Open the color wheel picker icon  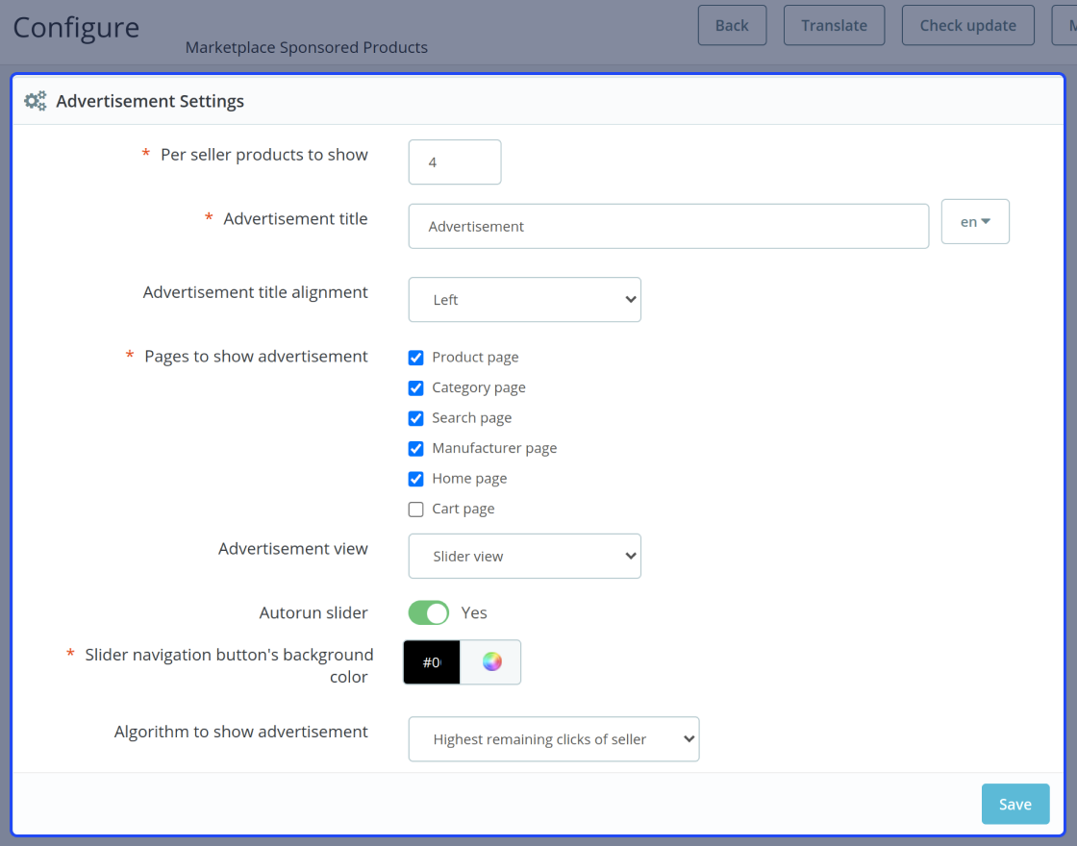pos(491,662)
